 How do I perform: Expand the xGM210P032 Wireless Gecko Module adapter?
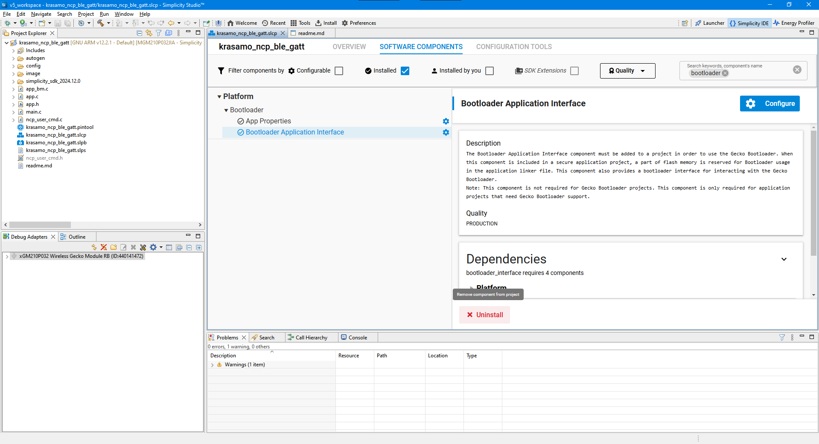click(x=7, y=257)
